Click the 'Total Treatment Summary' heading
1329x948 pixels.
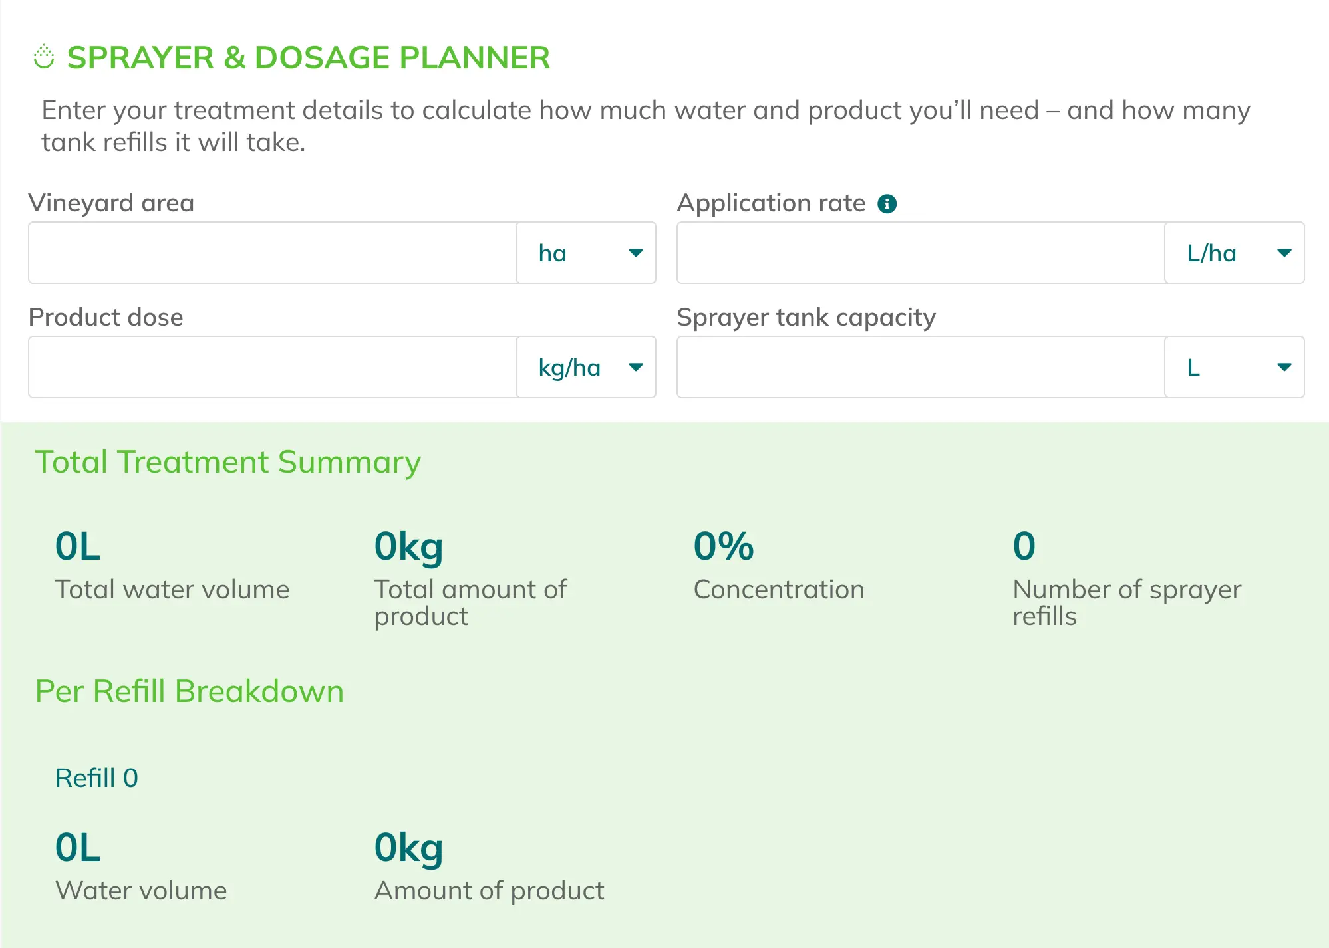[228, 463]
